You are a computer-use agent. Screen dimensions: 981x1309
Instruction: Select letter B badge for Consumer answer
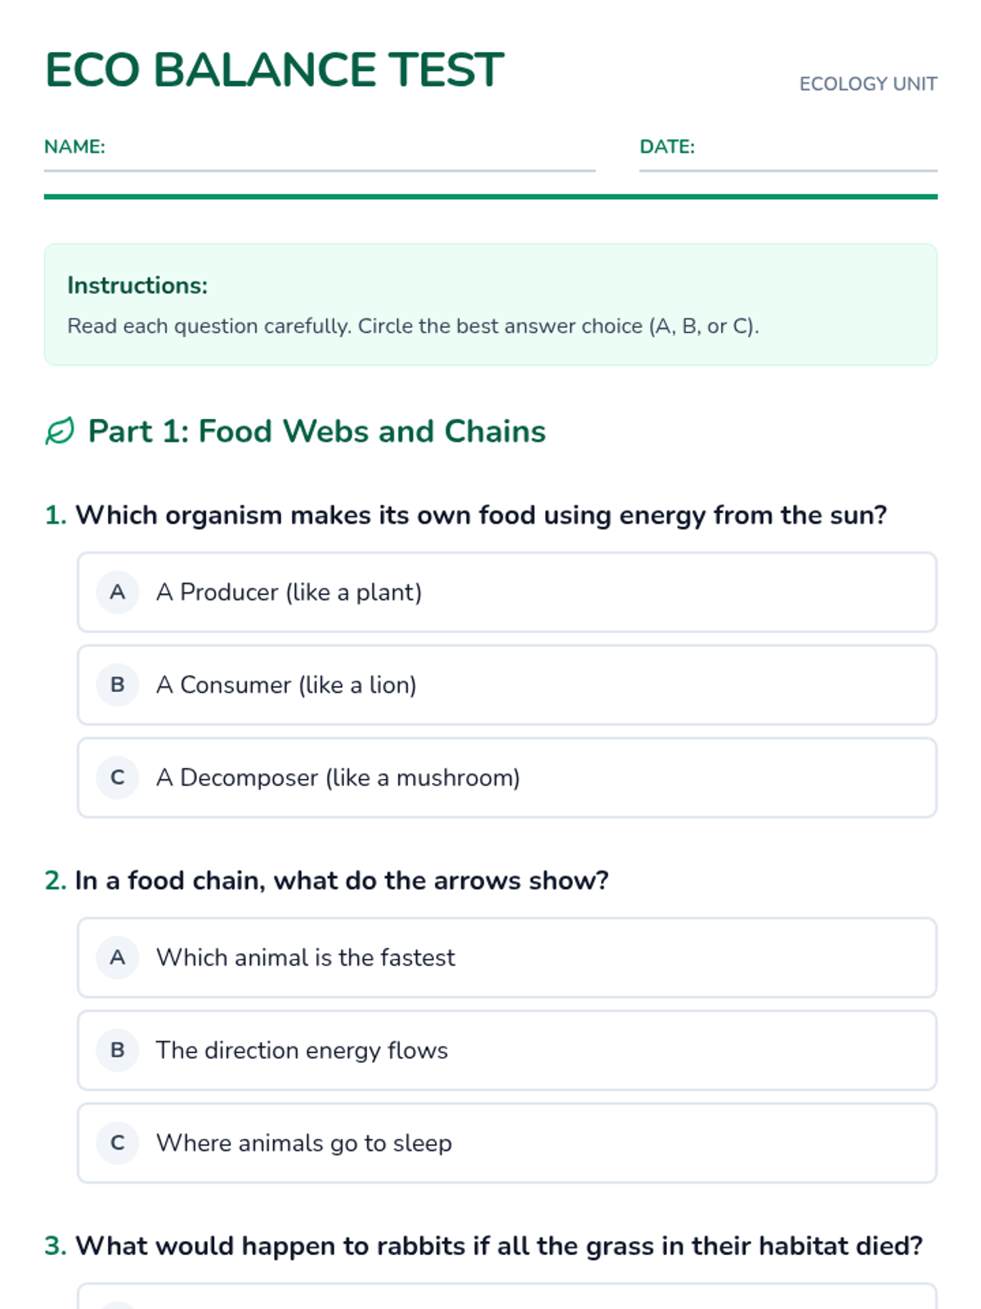click(x=118, y=685)
